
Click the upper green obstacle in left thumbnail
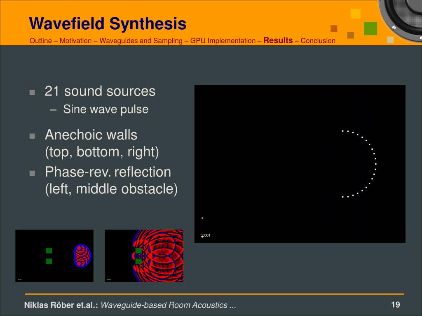[49, 251]
